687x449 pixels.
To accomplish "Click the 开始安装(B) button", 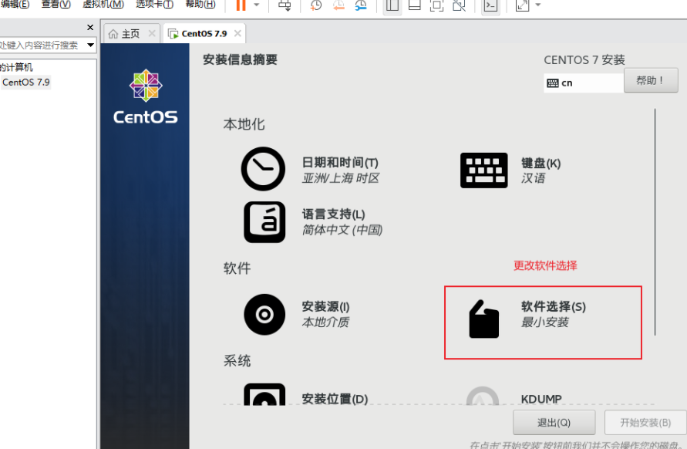I will click(645, 422).
